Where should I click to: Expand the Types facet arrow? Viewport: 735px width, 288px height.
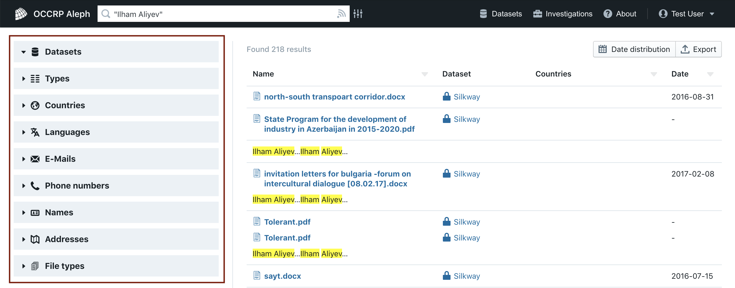click(x=24, y=78)
